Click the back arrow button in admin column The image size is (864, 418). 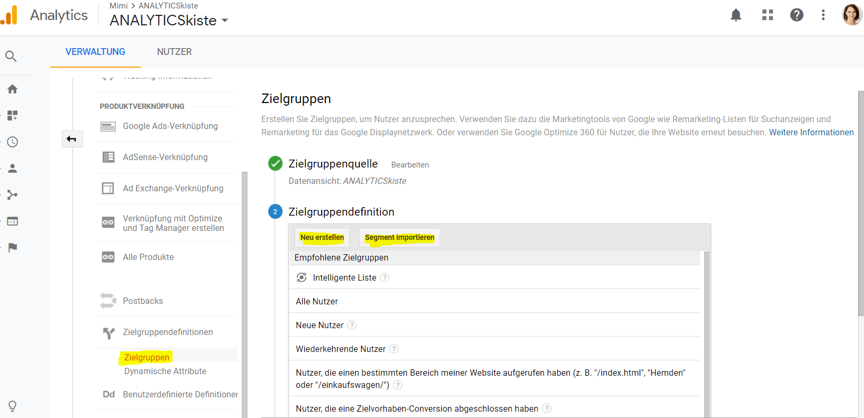pos(72,139)
